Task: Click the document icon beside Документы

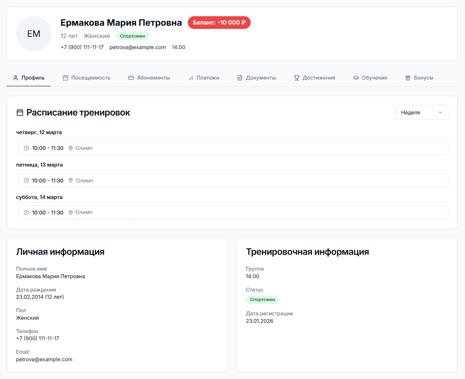Action: (x=240, y=78)
